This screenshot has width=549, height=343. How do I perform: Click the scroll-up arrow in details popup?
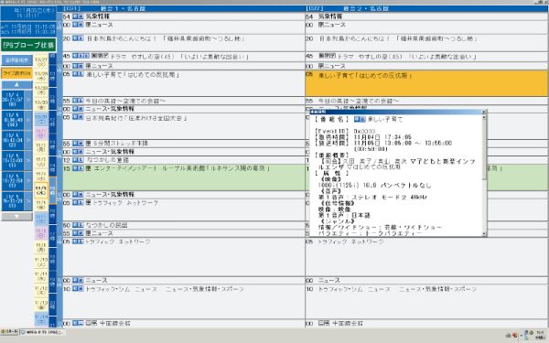485,118
